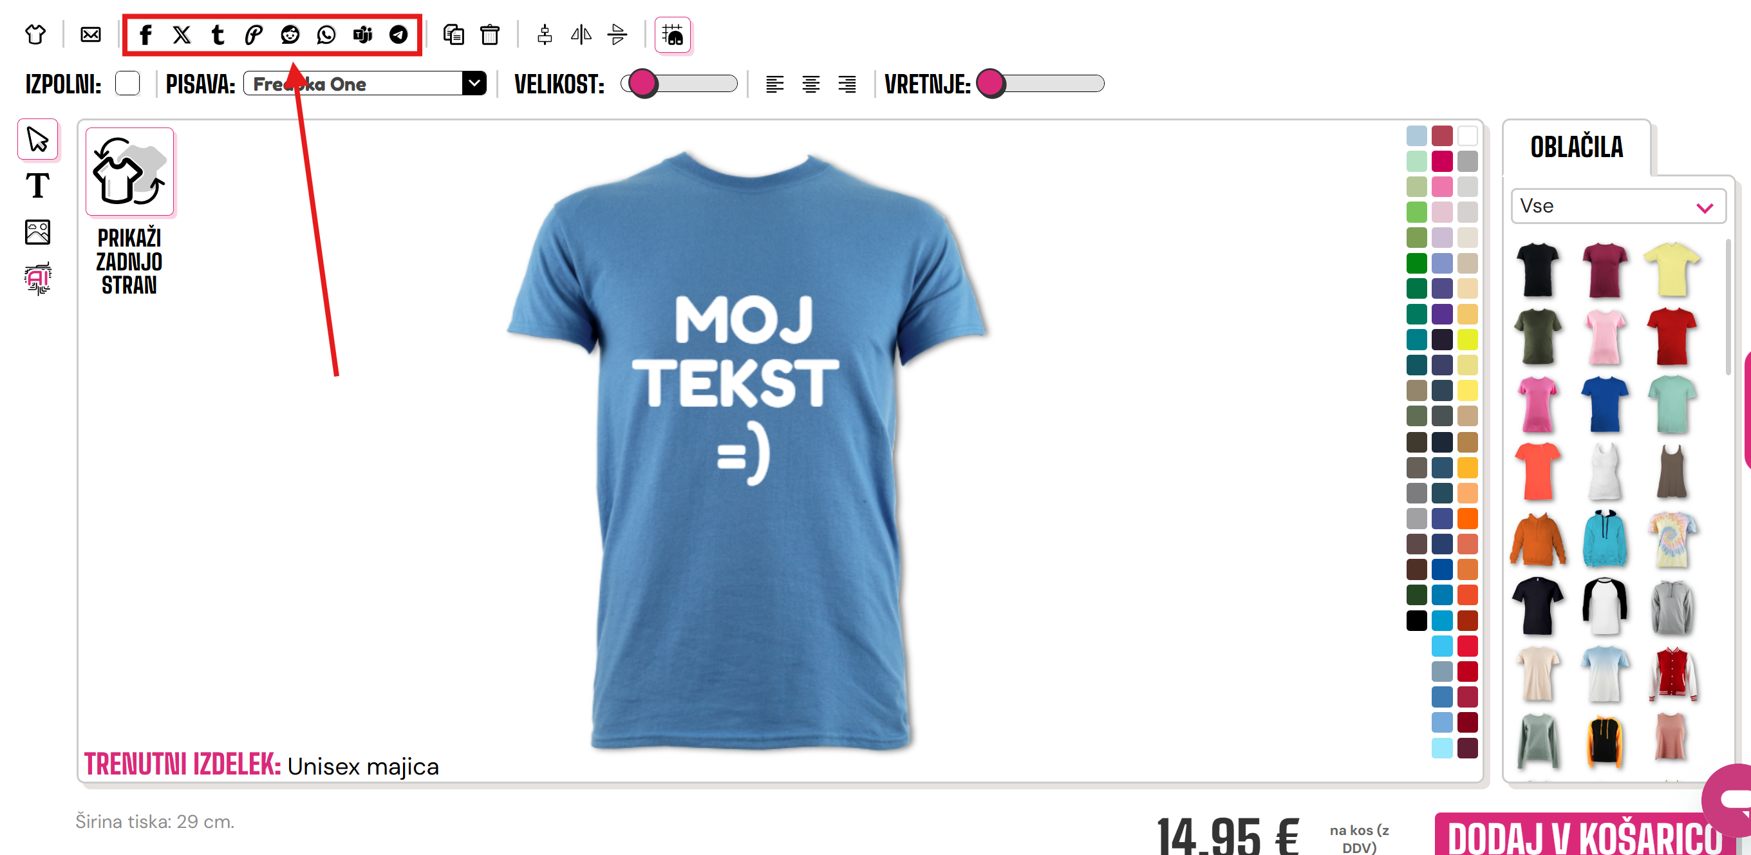Share via WhatsApp icon
The image size is (1751, 855).
click(326, 35)
